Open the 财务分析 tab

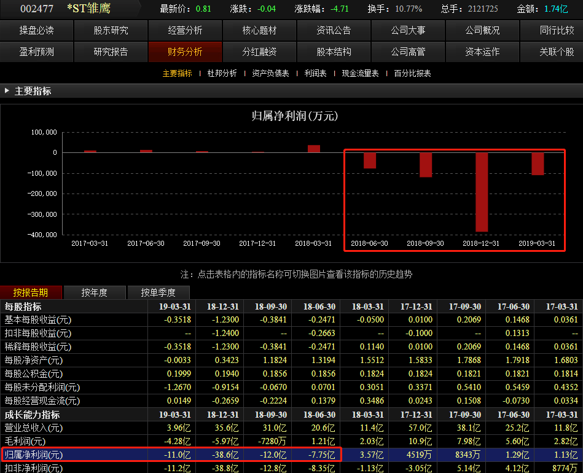tap(185, 52)
